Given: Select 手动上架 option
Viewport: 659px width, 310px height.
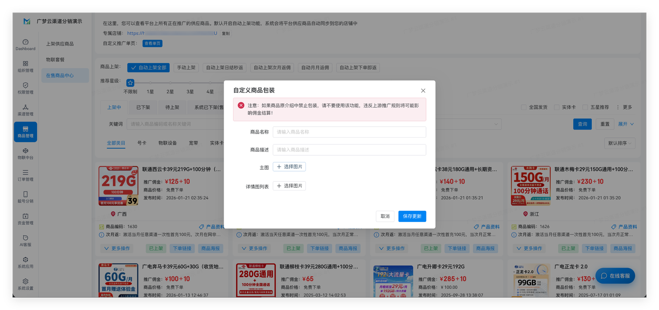Looking at the screenshot, I should pos(186,68).
